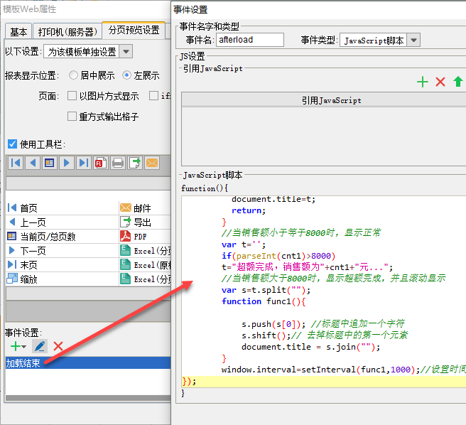The height and width of the screenshot is (425, 466).
Task: Click red X to remove referenced JavaScript
Action: 440,82
